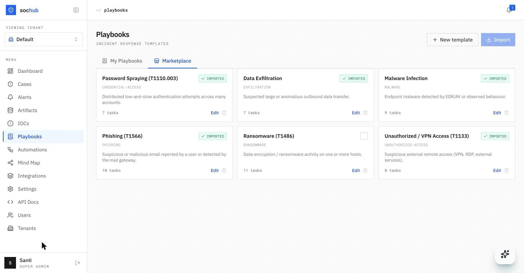Select the Marketplace tab
This screenshot has width=524, height=273.
tap(172, 61)
